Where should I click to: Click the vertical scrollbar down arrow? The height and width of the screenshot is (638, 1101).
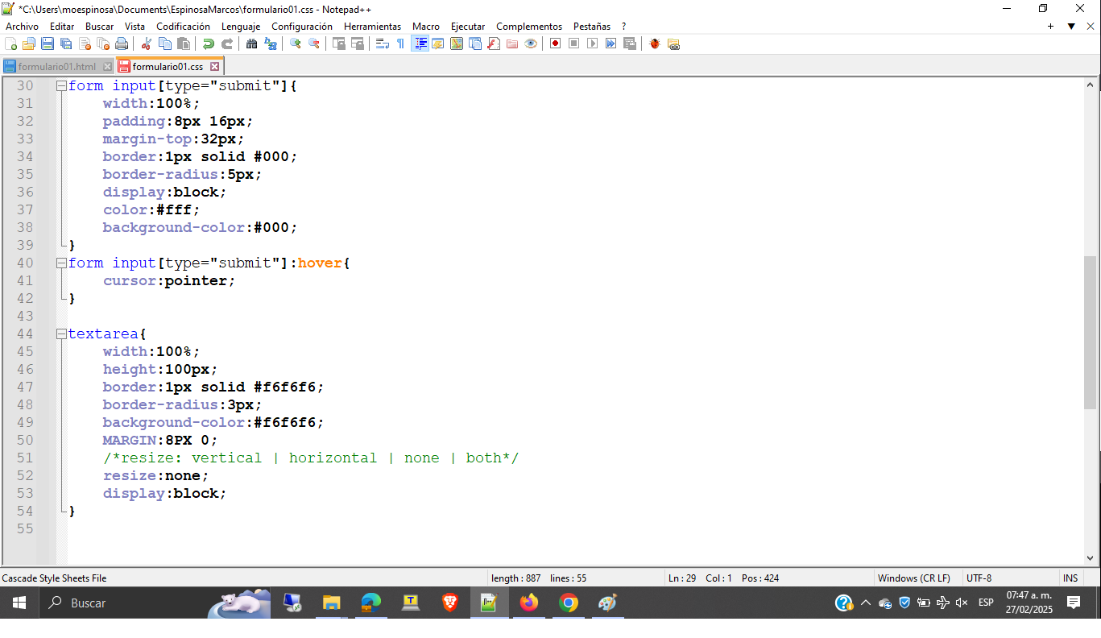(x=1091, y=557)
